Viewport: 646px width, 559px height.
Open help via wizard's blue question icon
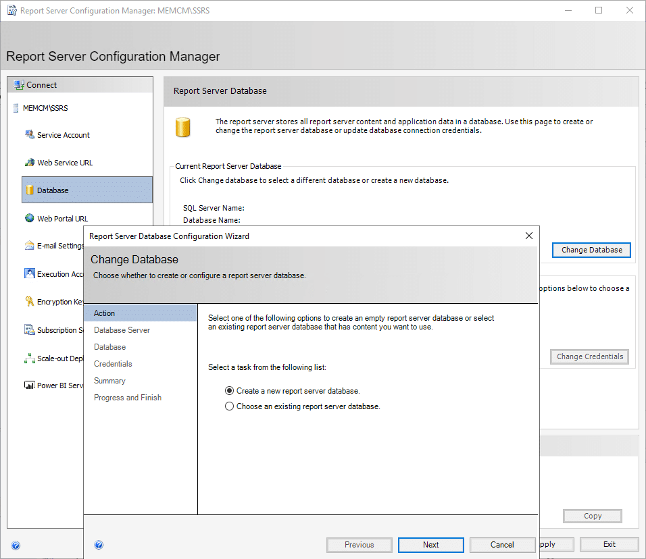coord(99,545)
